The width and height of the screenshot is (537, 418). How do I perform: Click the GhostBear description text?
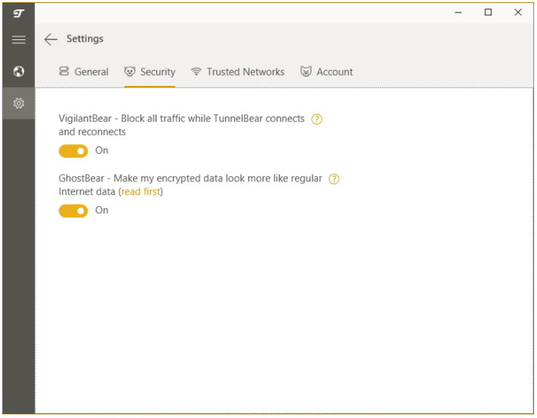191,185
